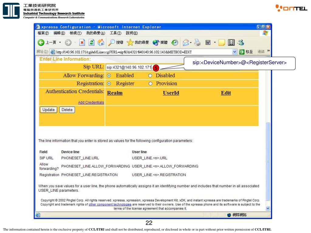Expand the address bar URL dropdown

tap(234, 52)
